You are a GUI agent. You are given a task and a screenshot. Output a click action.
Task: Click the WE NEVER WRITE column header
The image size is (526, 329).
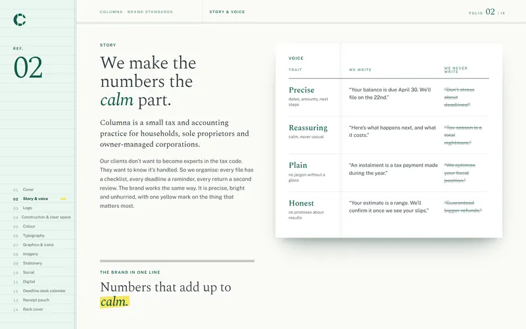pos(456,70)
